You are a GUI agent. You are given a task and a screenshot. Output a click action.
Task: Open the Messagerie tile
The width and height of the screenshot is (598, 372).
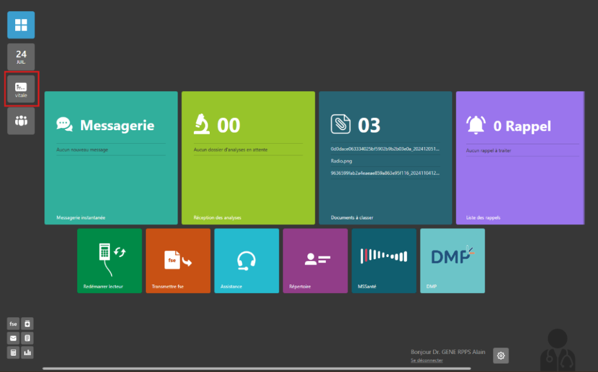click(x=111, y=158)
